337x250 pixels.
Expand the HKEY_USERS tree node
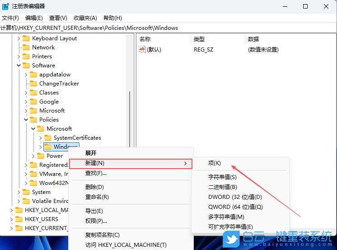coord(12,219)
